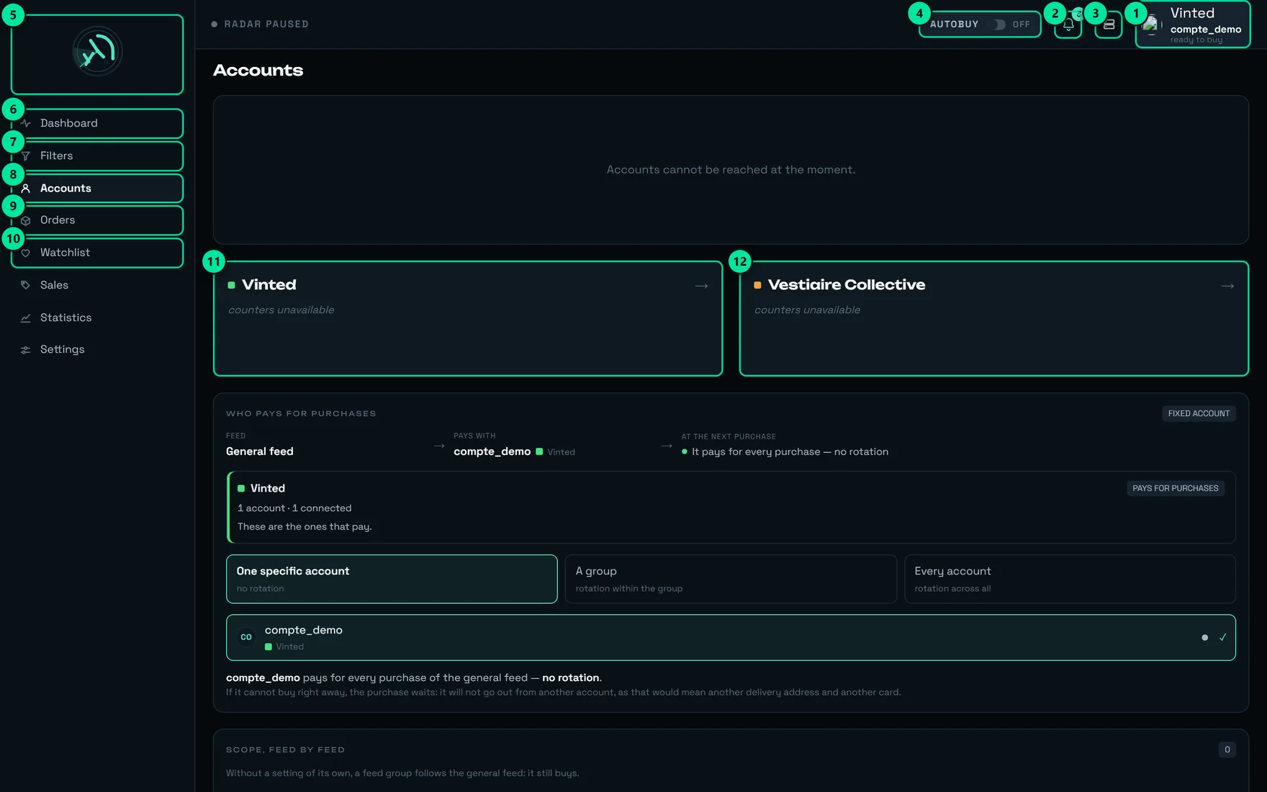Open Sales via its tag icon
This screenshot has height=792, width=1267.
tap(26, 285)
